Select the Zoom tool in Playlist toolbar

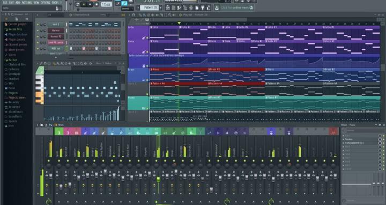tap(169, 15)
